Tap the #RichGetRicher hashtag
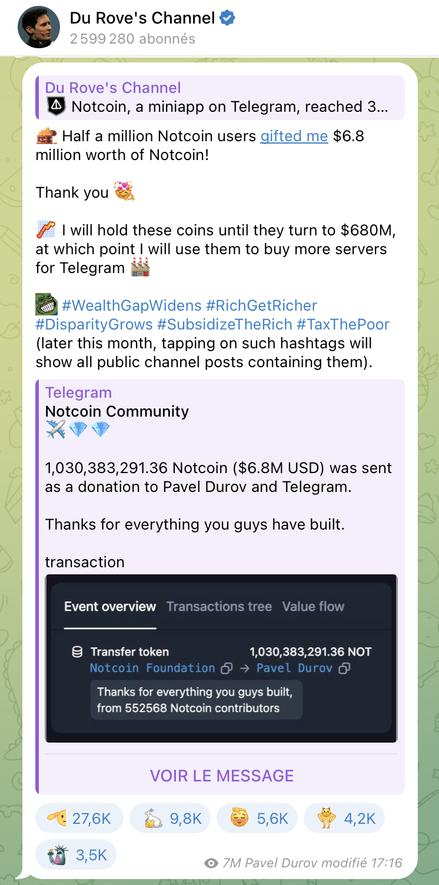The image size is (439, 885). tap(261, 306)
